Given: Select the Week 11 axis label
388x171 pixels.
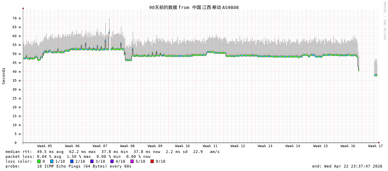Looking at the screenshot, I should point(210,146).
